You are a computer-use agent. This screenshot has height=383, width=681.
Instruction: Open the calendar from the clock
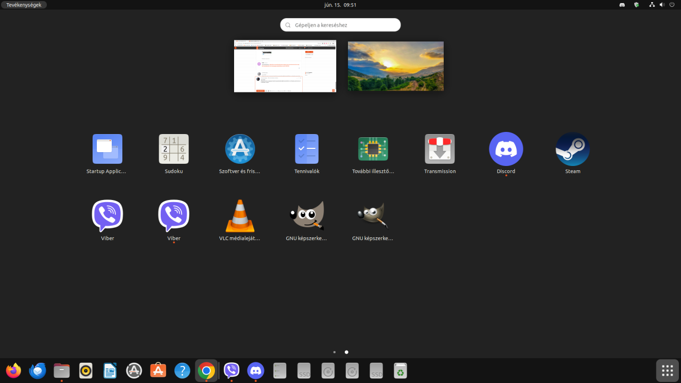pyautogui.click(x=340, y=5)
